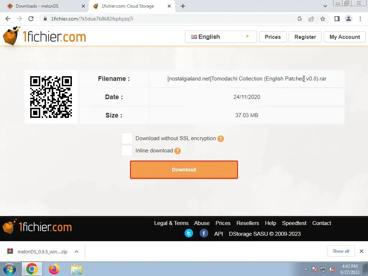Viewport: 368px width, 276px height.
Task: Open Inline download help question mark
Action: click(178, 151)
